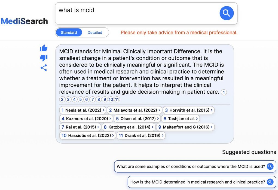Click the thumbs up icon
The image size is (278, 190).
[x=44, y=48]
